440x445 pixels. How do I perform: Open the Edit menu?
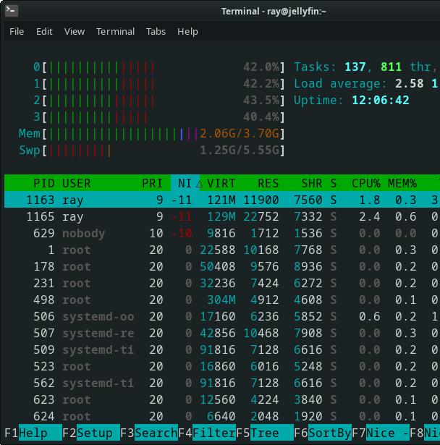[x=44, y=32]
